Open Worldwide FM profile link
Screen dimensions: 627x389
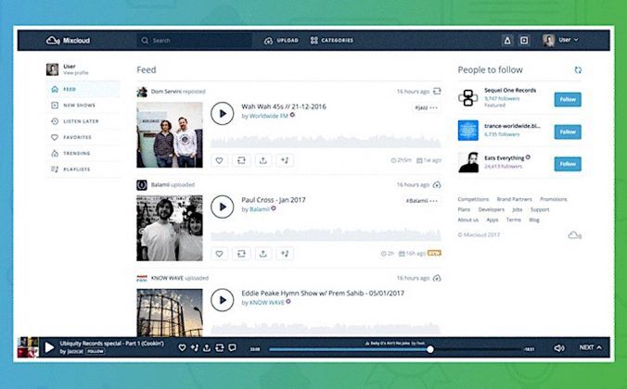[269, 116]
